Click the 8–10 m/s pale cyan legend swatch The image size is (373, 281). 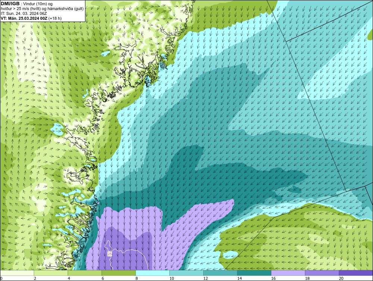(x=153, y=273)
